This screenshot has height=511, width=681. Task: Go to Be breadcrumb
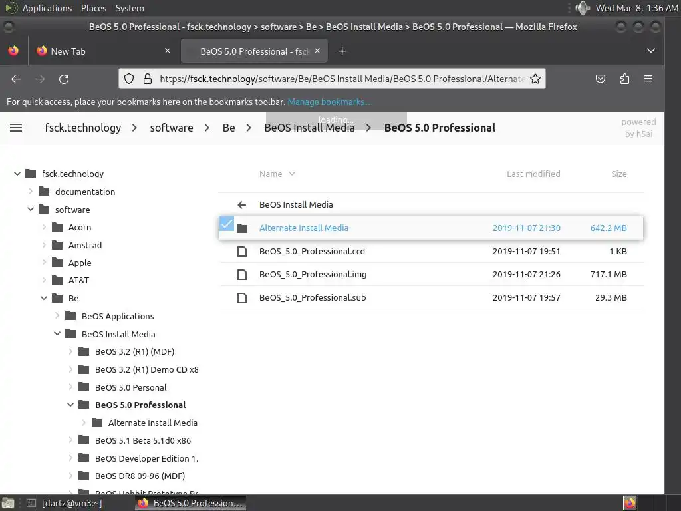[229, 128]
